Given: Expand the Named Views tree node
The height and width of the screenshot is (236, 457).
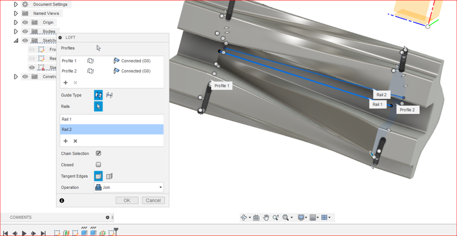Looking at the screenshot, I should [x=16, y=13].
